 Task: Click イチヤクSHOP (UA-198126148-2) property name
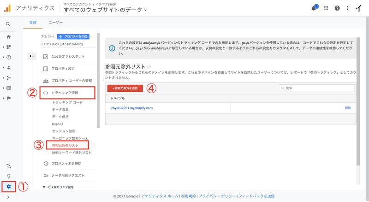coord(61,44)
